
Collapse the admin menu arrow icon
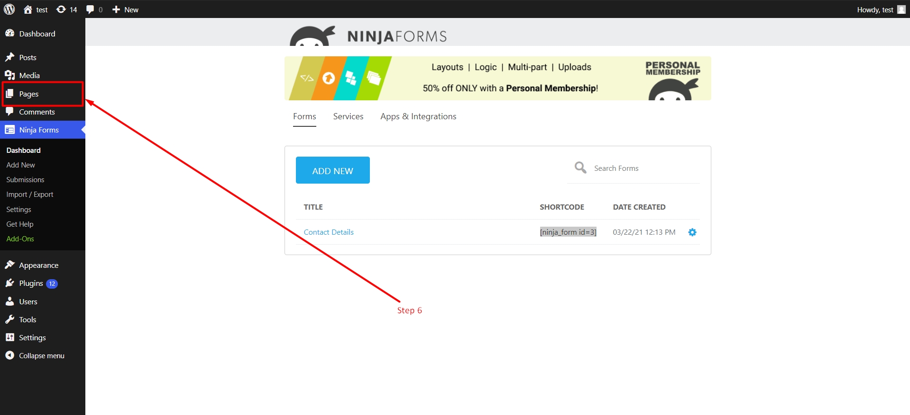coord(9,355)
